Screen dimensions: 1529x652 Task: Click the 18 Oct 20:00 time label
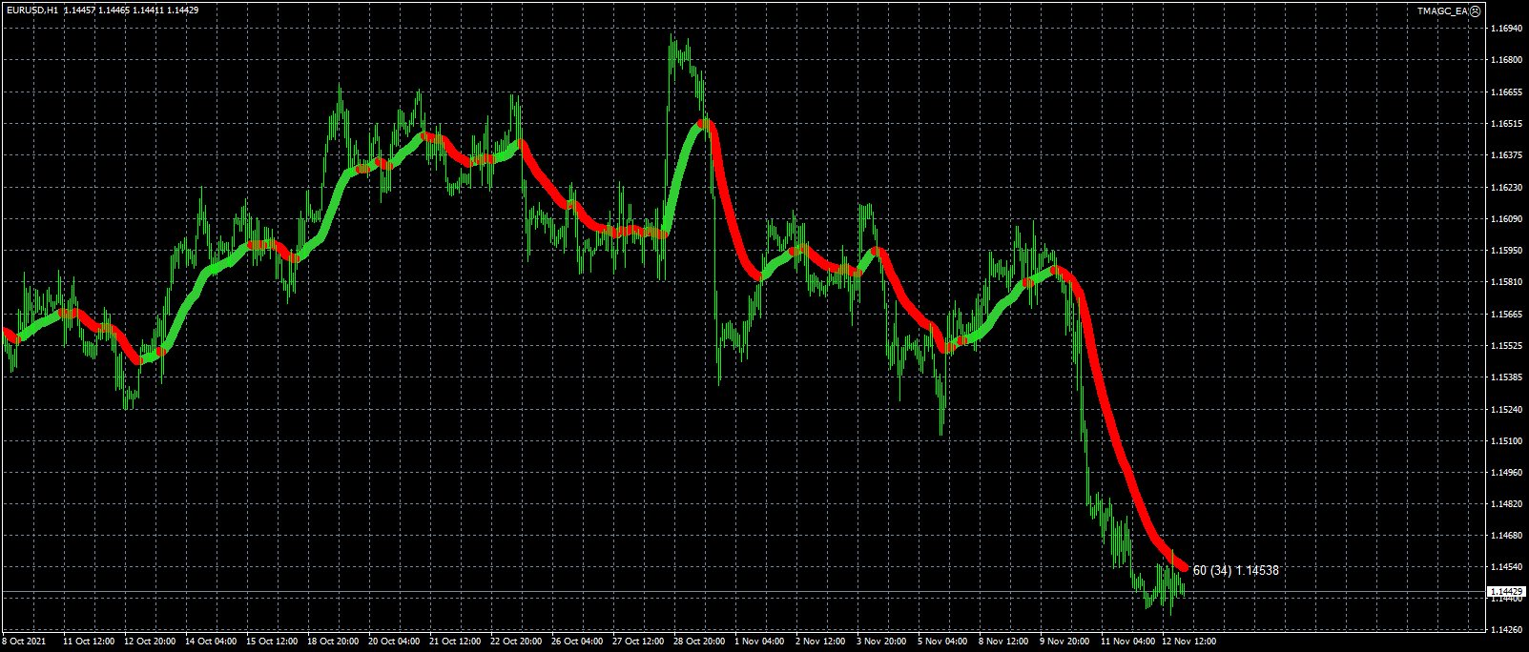tap(333, 642)
